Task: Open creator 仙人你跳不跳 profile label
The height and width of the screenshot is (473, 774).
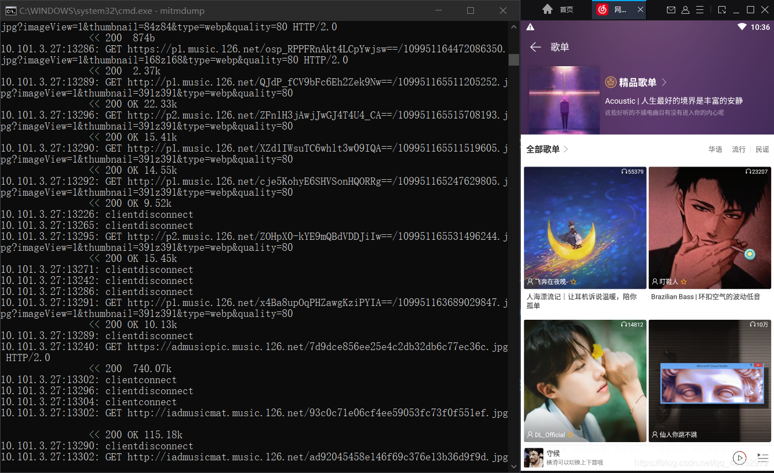Action: (x=674, y=435)
